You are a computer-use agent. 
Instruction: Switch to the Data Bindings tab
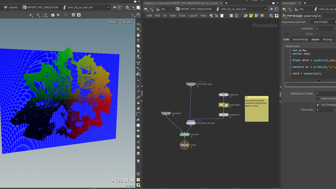pos(300,39)
